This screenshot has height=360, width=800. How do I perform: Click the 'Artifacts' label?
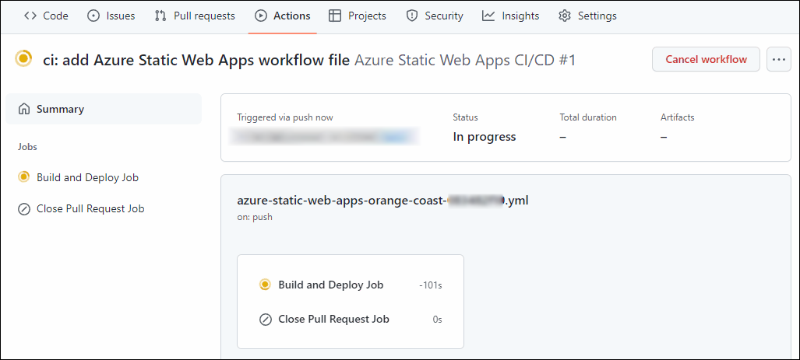tap(677, 117)
